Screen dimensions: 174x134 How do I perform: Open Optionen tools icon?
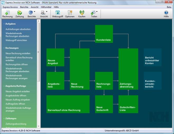[x=70, y=13]
